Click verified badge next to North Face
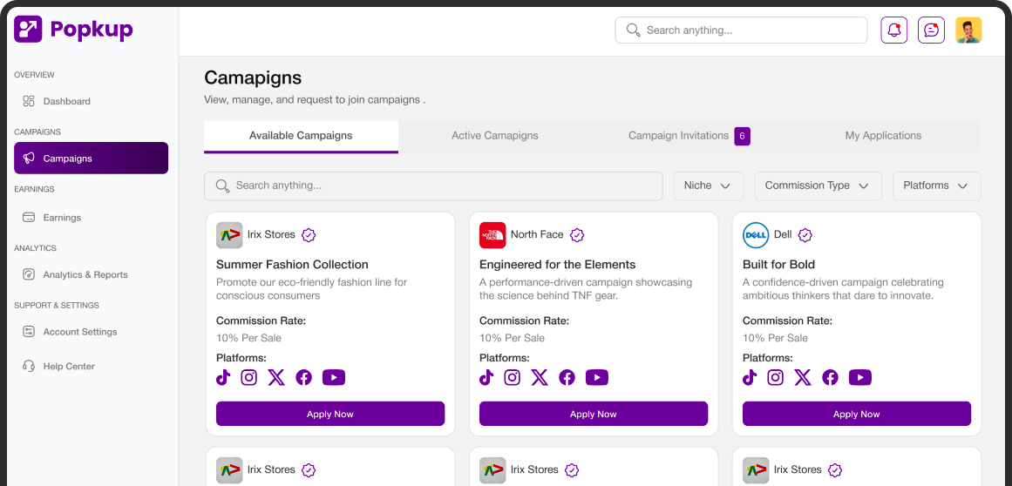 (x=577, y=235)
